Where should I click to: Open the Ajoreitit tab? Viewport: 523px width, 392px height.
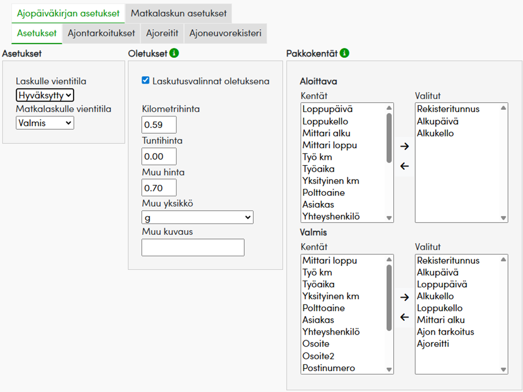[x=162, y=33]
